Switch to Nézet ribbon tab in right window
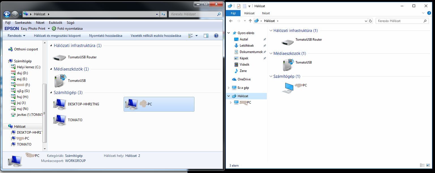The width and height of the screenshot is (435, 173). tap(266, 13)
